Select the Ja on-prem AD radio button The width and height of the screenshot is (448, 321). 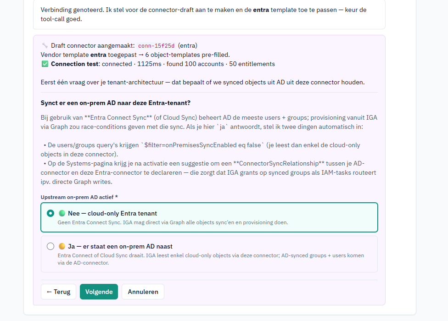[50, 246]
